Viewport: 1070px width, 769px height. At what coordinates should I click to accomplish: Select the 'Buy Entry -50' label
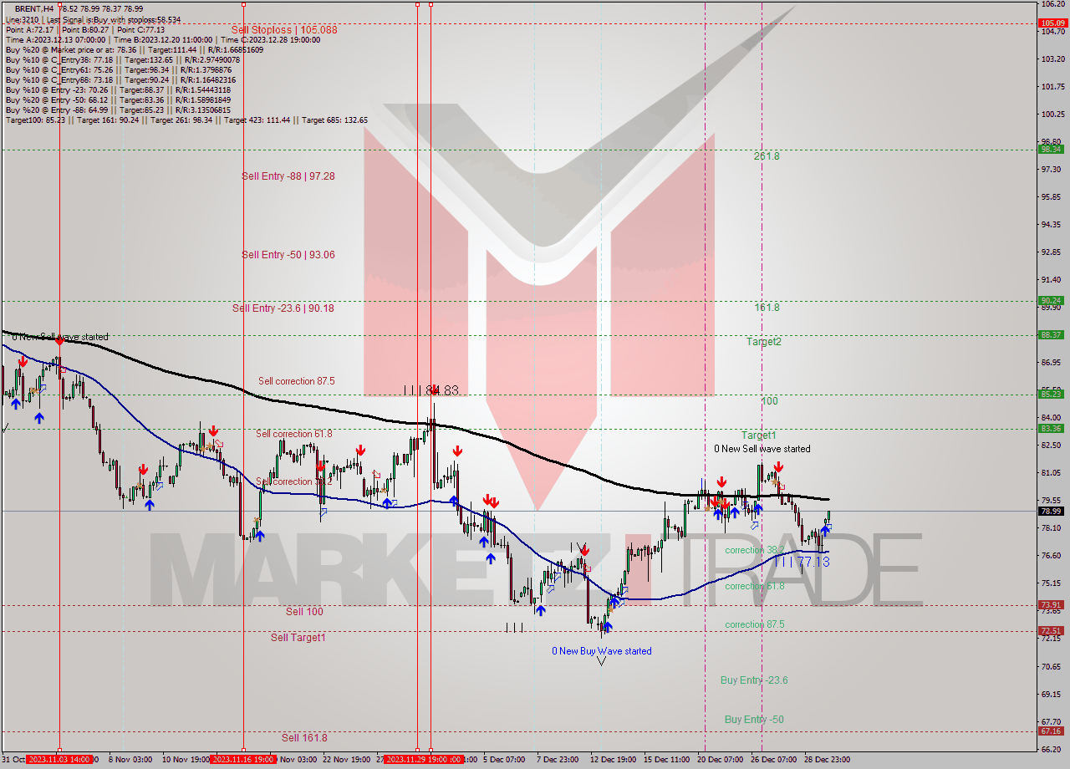click(754, 720)
